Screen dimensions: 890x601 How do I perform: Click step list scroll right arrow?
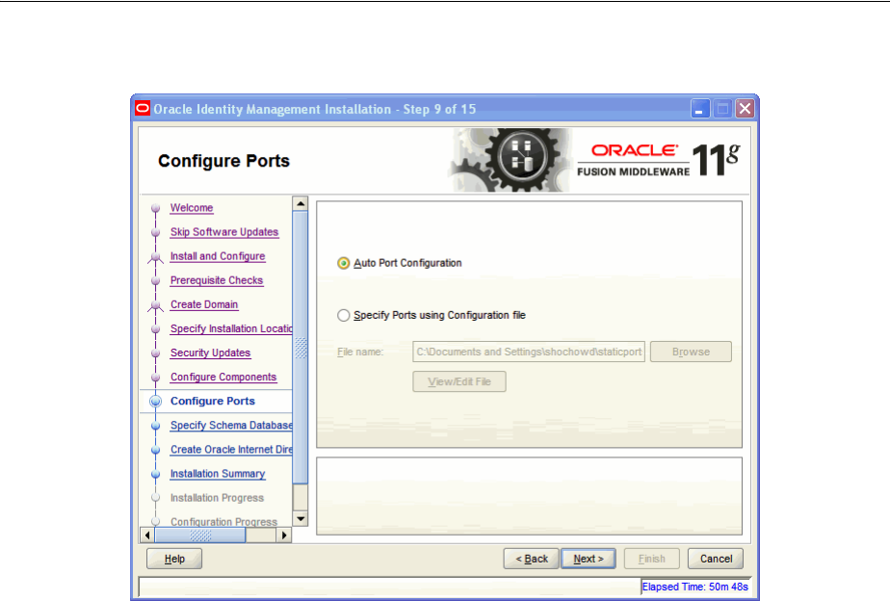coord(284,536)
